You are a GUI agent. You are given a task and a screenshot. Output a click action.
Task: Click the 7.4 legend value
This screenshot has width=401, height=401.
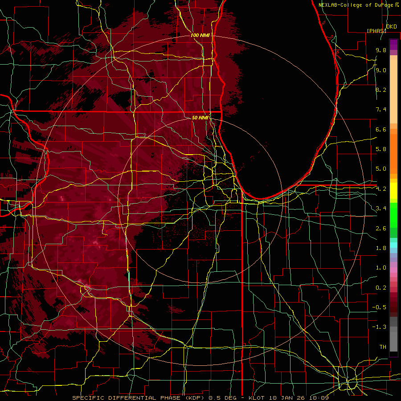pyautogui.click(x=381, y=110)
